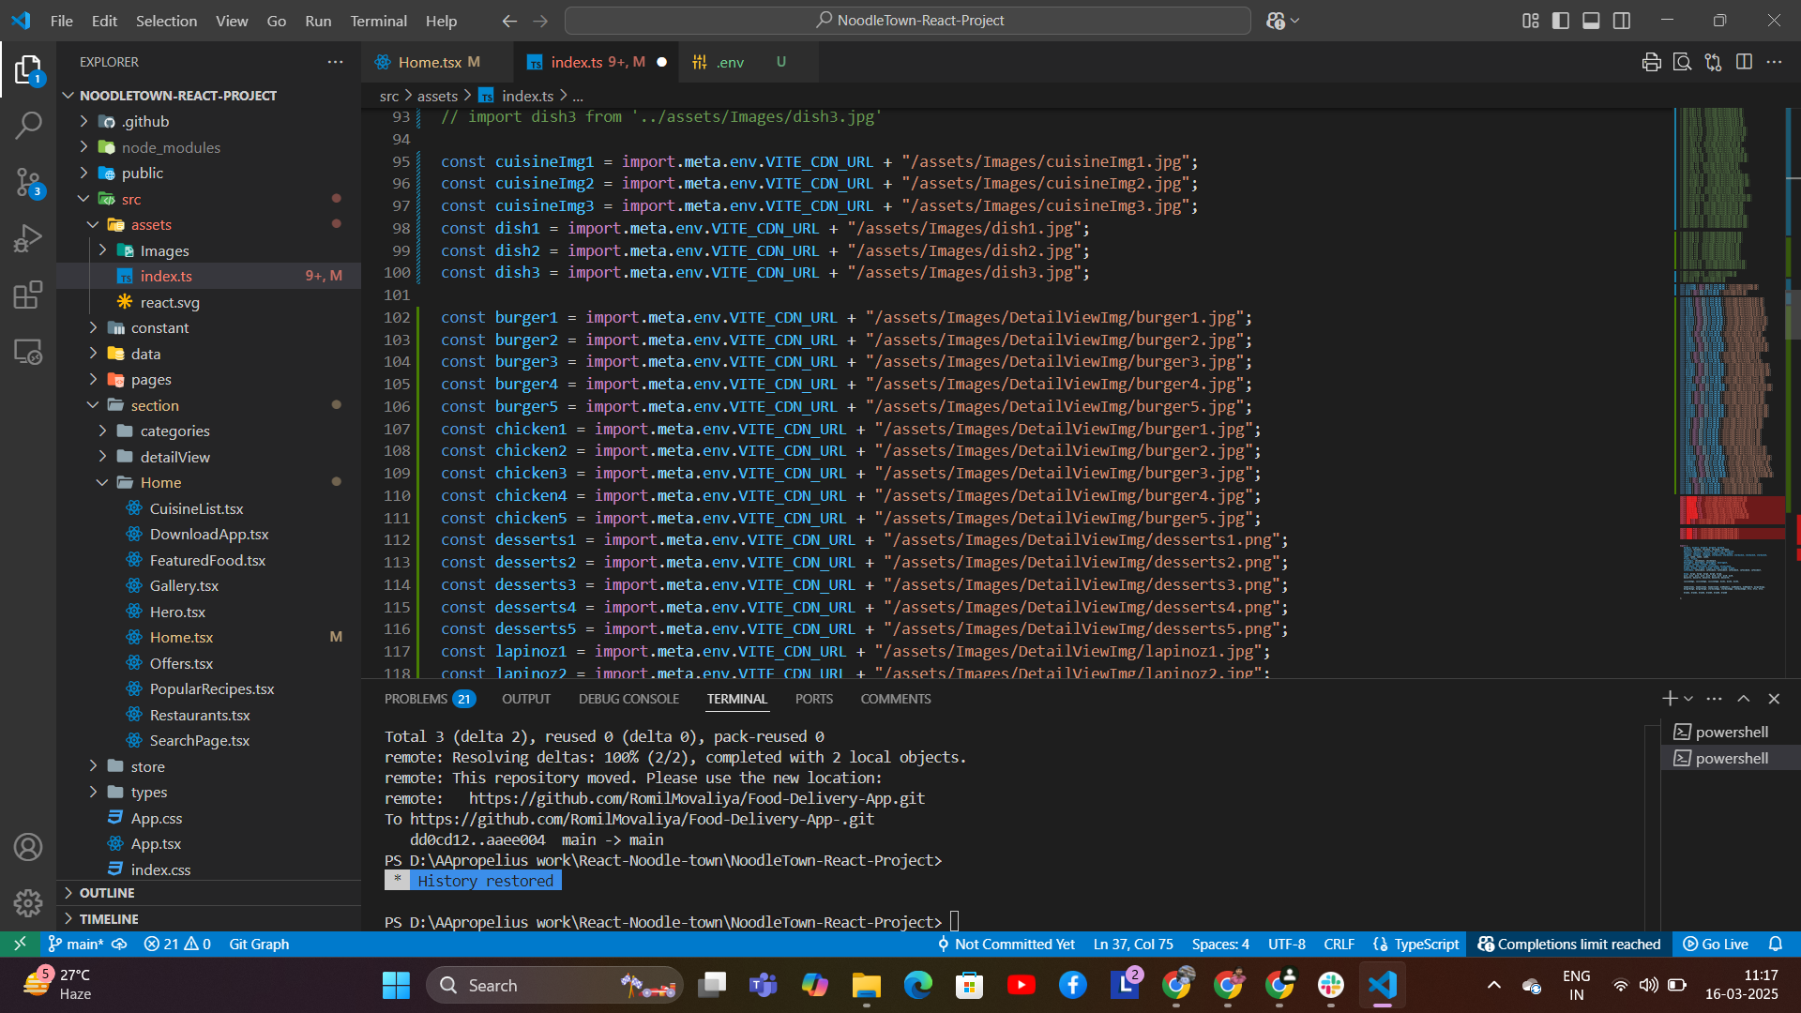Screen dimensions: 1801x1013
Task: Open the Terminal menu
Action: [x=378, y=21]
